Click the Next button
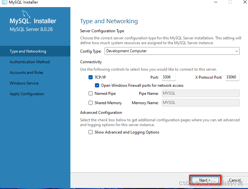Viewport: 248px width, 189px height. [205, 180]
